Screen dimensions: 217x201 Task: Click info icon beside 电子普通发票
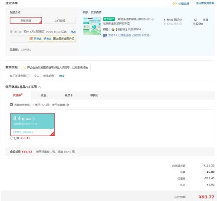tap(28, 76)
